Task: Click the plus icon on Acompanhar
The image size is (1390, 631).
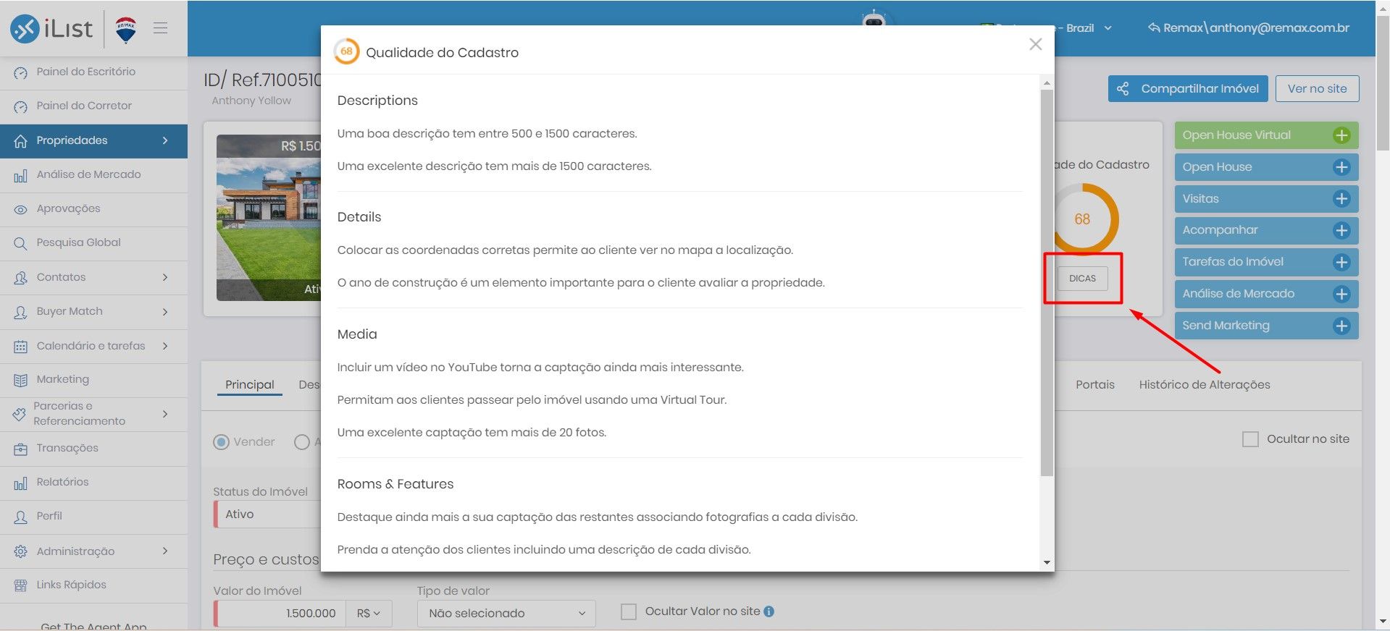Action: pyautogui.click(x=1341, y=230)
